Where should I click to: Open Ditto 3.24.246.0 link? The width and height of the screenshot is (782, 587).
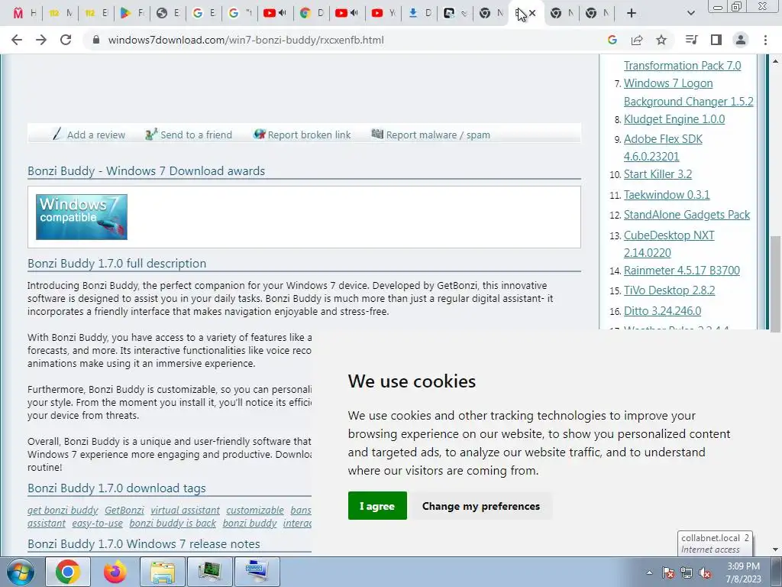[662, 311]
